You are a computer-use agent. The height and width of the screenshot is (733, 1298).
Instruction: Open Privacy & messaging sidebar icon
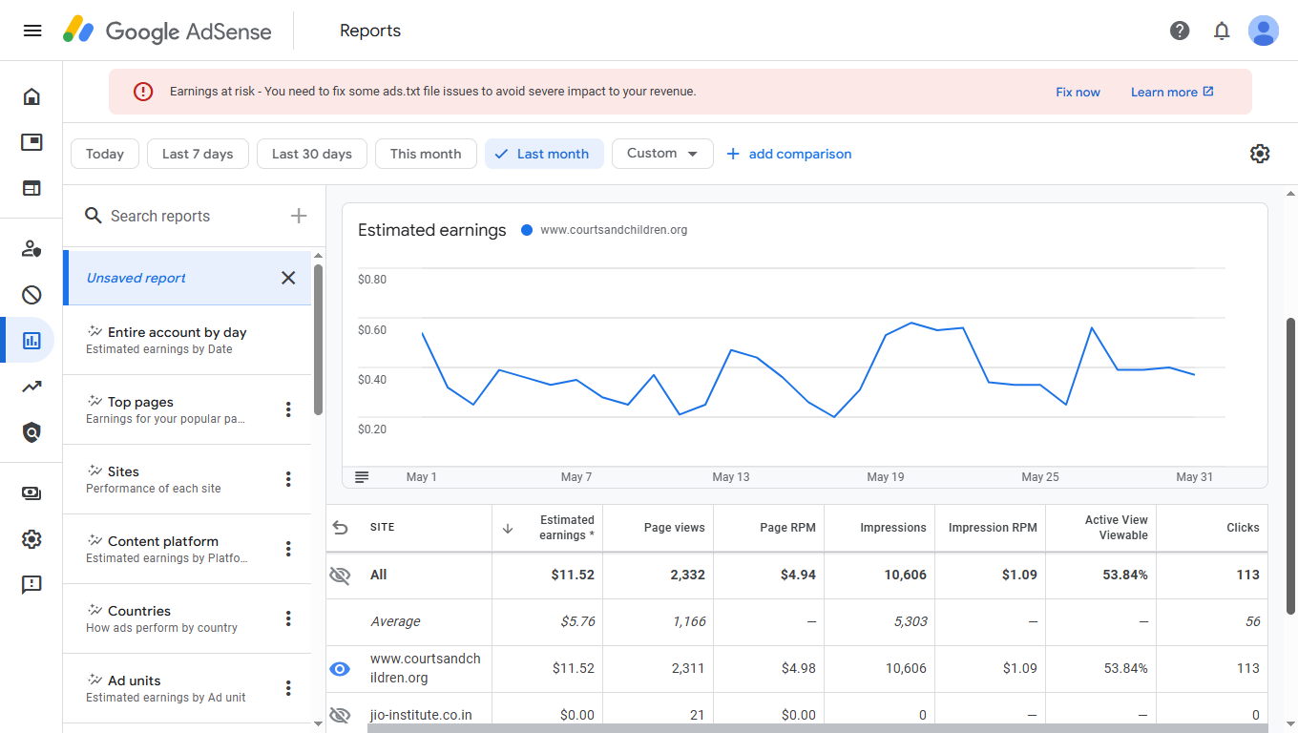[31, 249]
